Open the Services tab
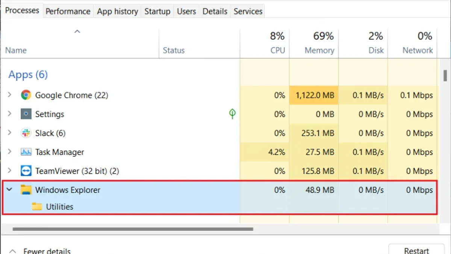Image resolution: width=451 pixels, height=254 pixels. 248,11
